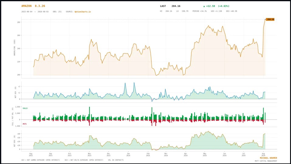
Task: Click the 220 price axis label
Action: click(18, 62)
